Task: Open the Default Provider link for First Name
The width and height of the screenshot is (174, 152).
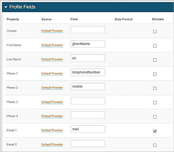Action: 52,45
